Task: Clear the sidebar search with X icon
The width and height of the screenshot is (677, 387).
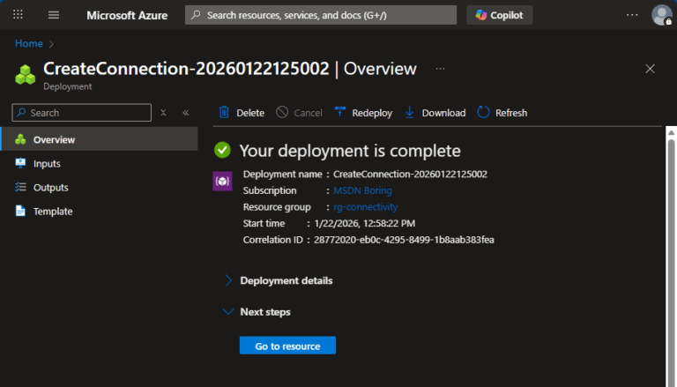Action: (x=163, y=113)
